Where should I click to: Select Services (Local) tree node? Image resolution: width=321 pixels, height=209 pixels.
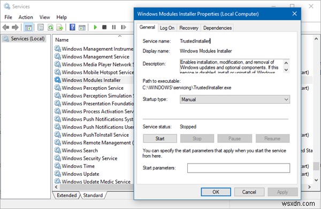24,38
